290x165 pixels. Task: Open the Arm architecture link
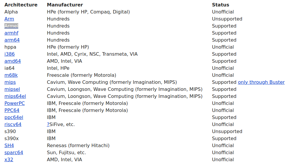pyautogui.click(x=9, y=19)
